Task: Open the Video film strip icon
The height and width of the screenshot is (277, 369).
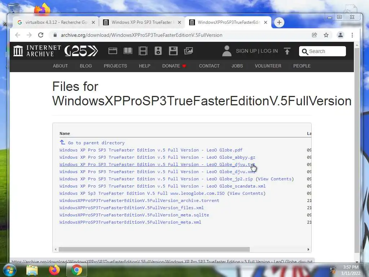Action: (x=143, y=51)
